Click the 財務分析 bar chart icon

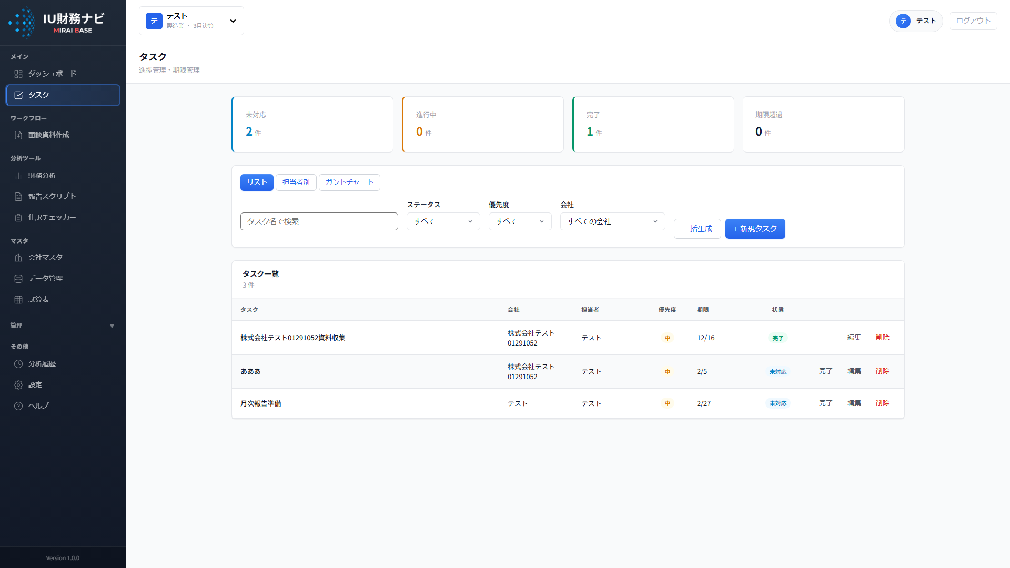click(18, 176)
